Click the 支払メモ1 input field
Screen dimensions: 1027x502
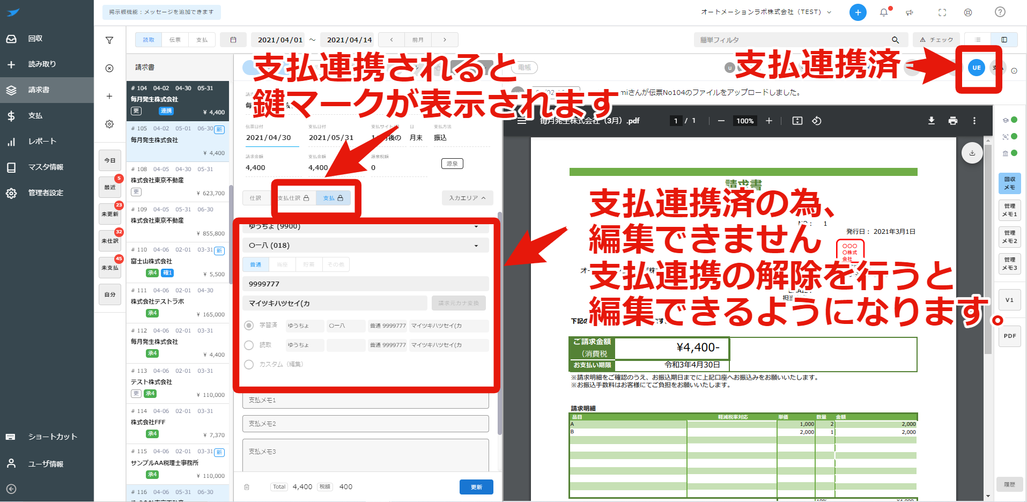[x=366, y=400]
